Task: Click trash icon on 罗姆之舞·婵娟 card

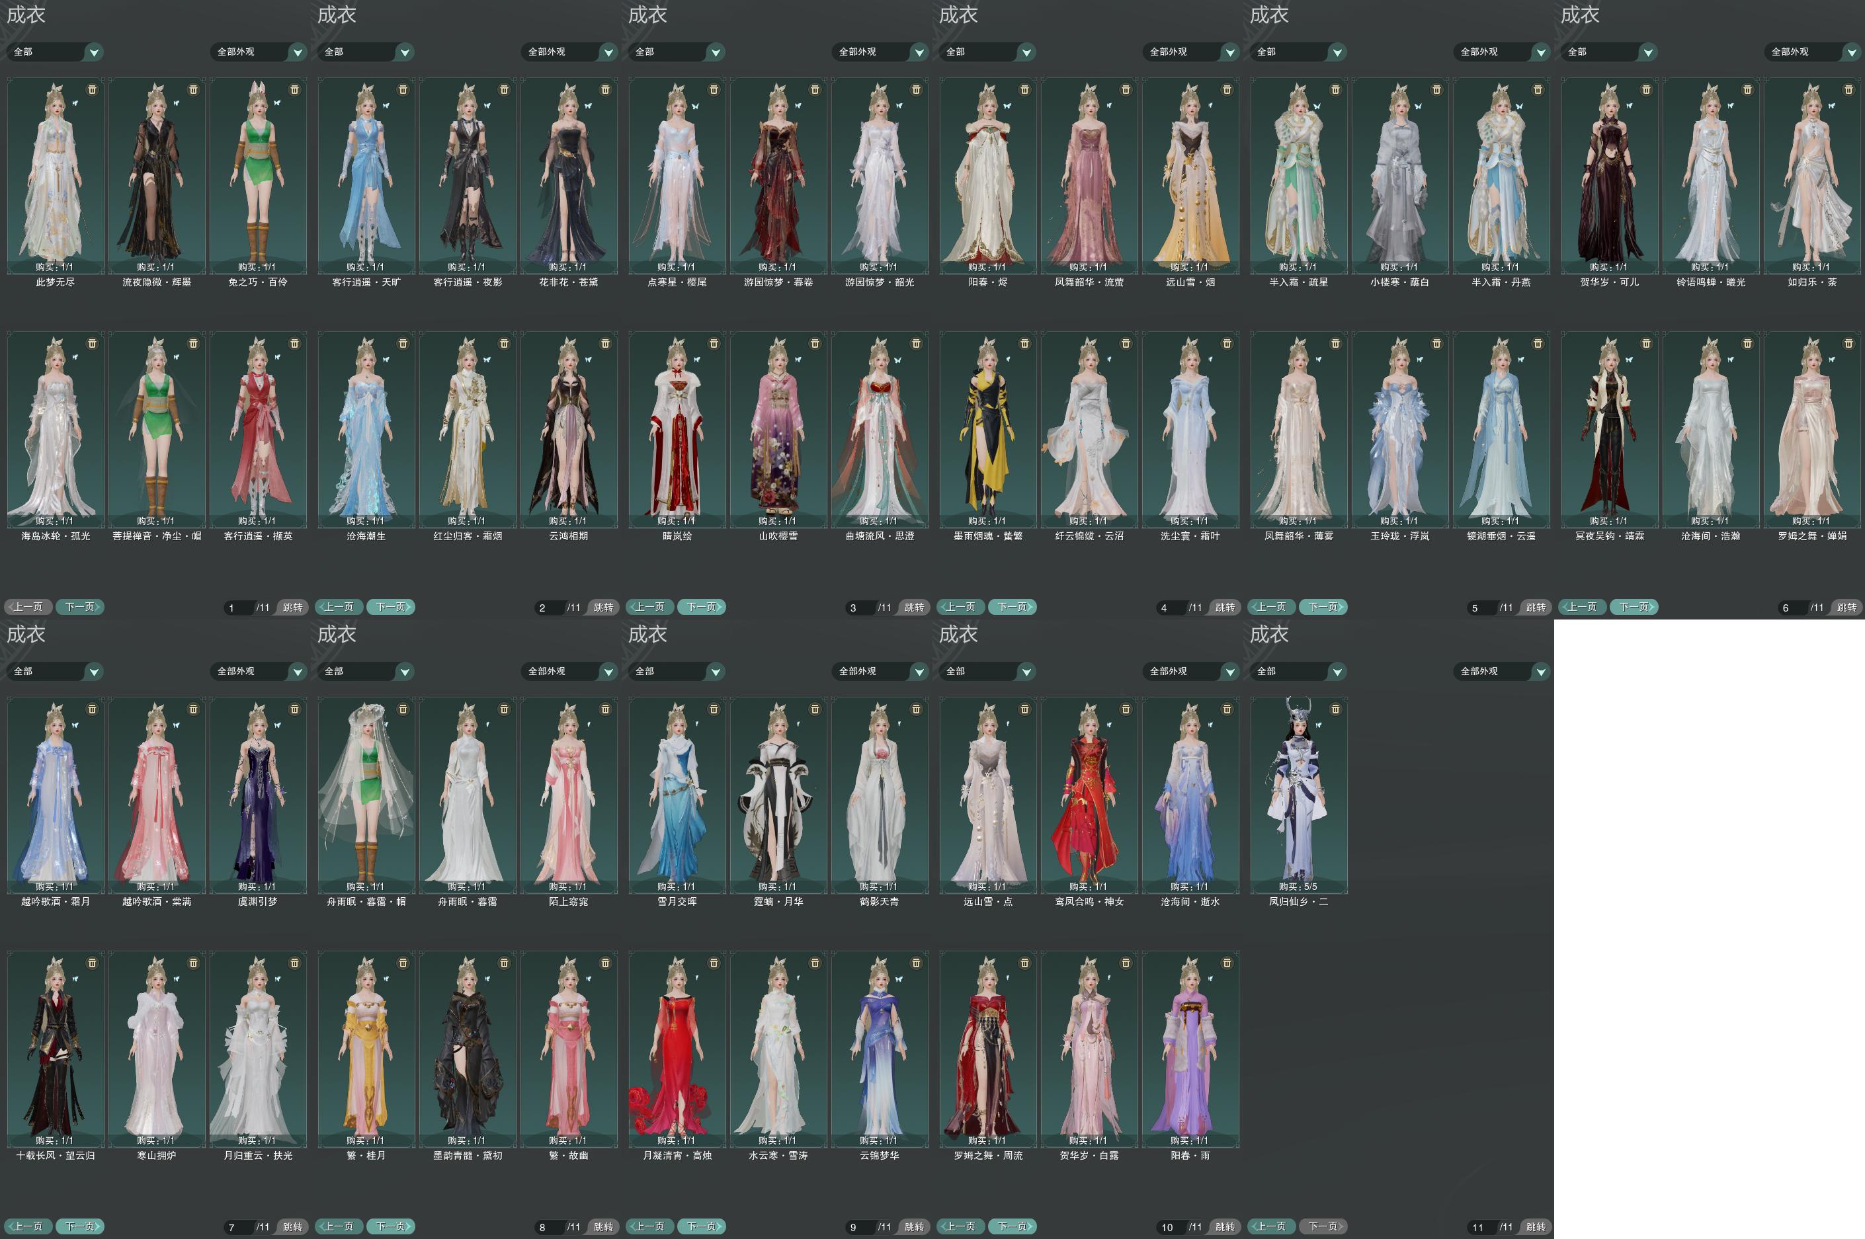Action: [1848, 343]
